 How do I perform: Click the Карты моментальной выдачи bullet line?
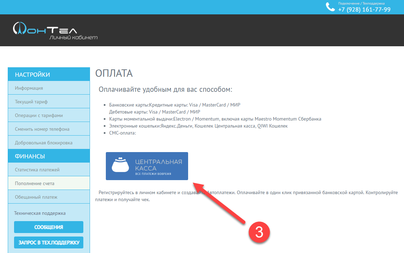pyautogui.click(x=215, y=119)
